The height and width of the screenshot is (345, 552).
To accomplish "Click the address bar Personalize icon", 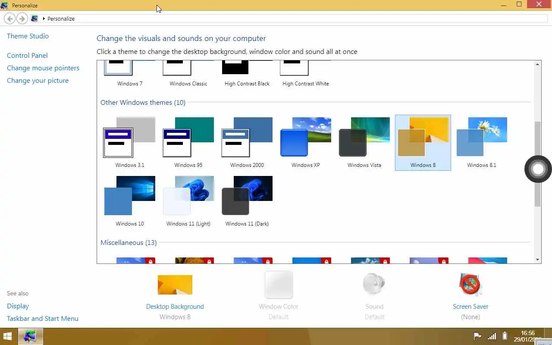I will [34, 19].
